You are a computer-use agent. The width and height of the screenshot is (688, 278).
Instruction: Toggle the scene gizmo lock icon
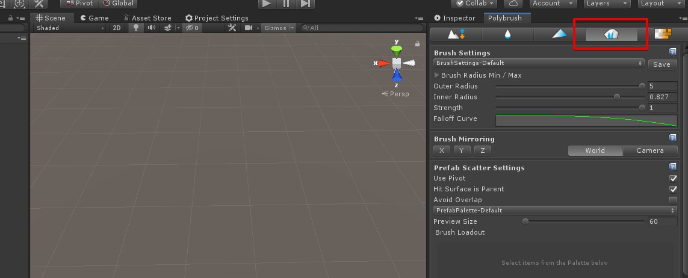click(418, 44)
